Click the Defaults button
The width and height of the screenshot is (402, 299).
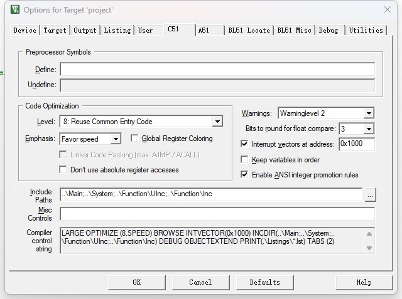tap(264, 282)
